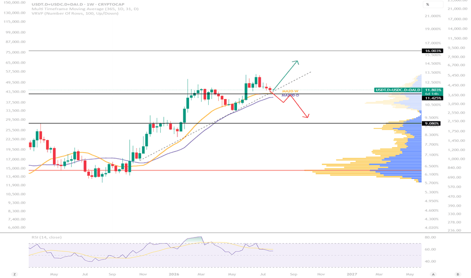471x278 pixels.
Task: Click the Z button at the time axis start
Action: click(x=14, y=274)
